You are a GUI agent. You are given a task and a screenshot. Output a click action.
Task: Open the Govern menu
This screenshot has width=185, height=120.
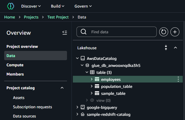(x=83, y=6)
